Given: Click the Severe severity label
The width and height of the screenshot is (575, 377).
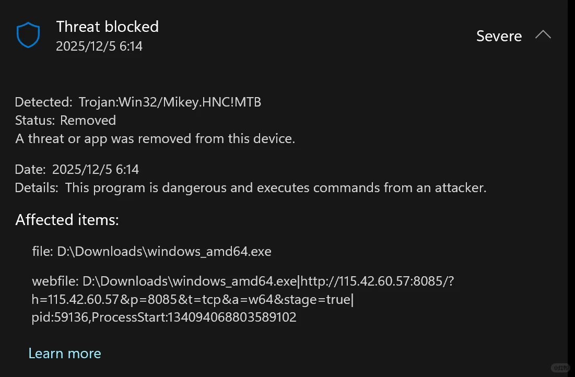Looking at the screenshot, I should click(499, 36).
